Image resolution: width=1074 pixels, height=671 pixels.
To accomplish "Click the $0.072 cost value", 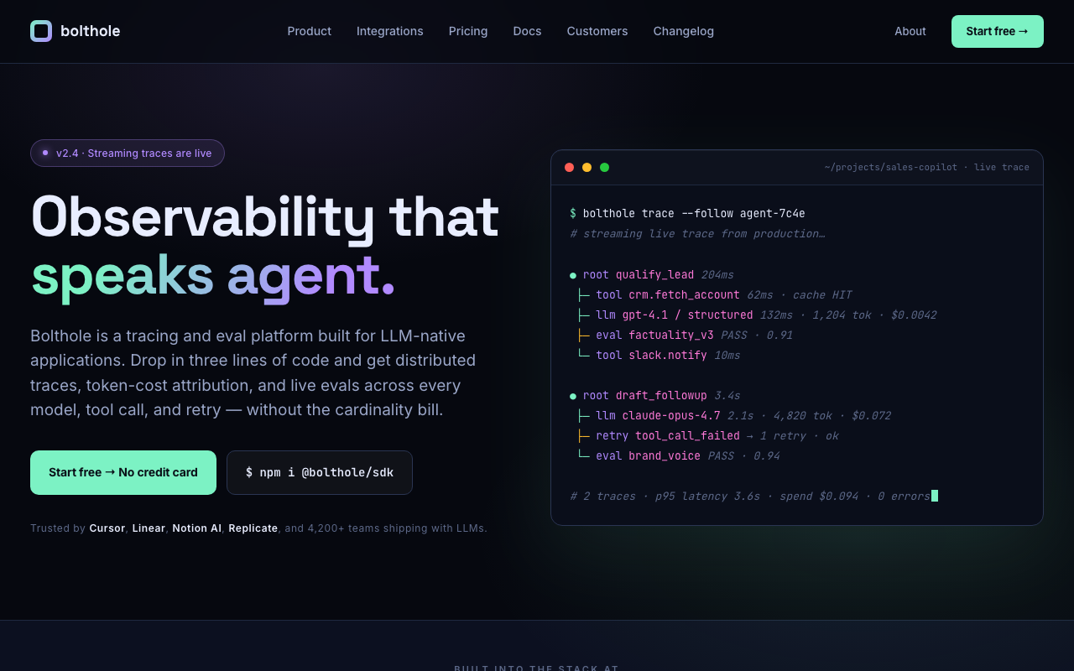I will coord(871,415).
